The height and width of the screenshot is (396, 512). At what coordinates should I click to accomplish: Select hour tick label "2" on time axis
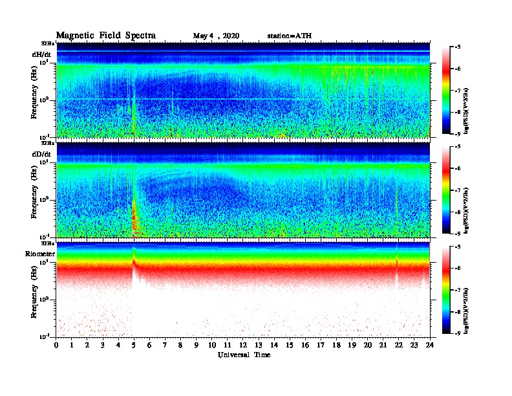pos(87,345)
